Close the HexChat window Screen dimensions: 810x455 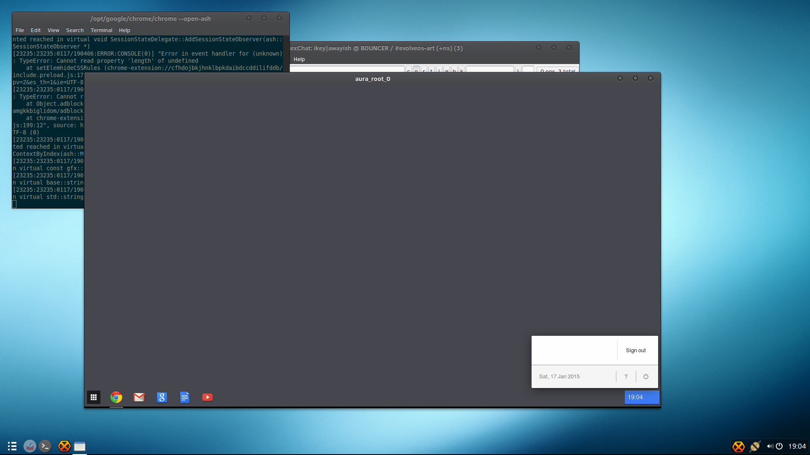click(x=569, y=48)
